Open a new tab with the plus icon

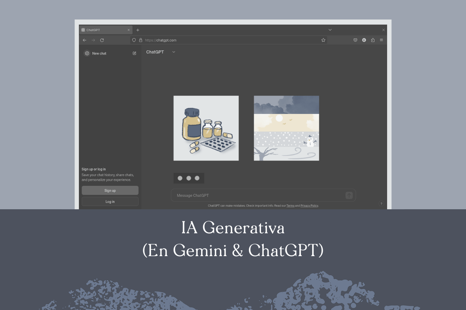pyautogui.click(x=137, y=30)
